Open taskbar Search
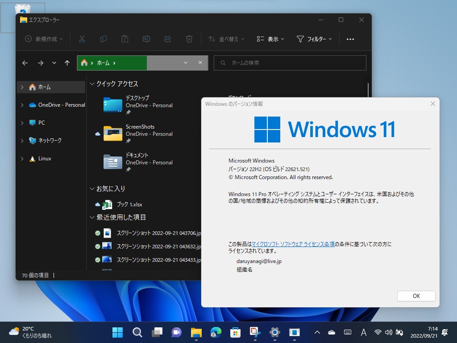Image resolution: width=457 pixels, height=343 pixels. pyautogui.click(x=137, y=332)
